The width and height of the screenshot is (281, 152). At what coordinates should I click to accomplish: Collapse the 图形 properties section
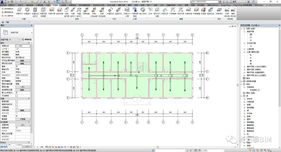pos(29,43)
